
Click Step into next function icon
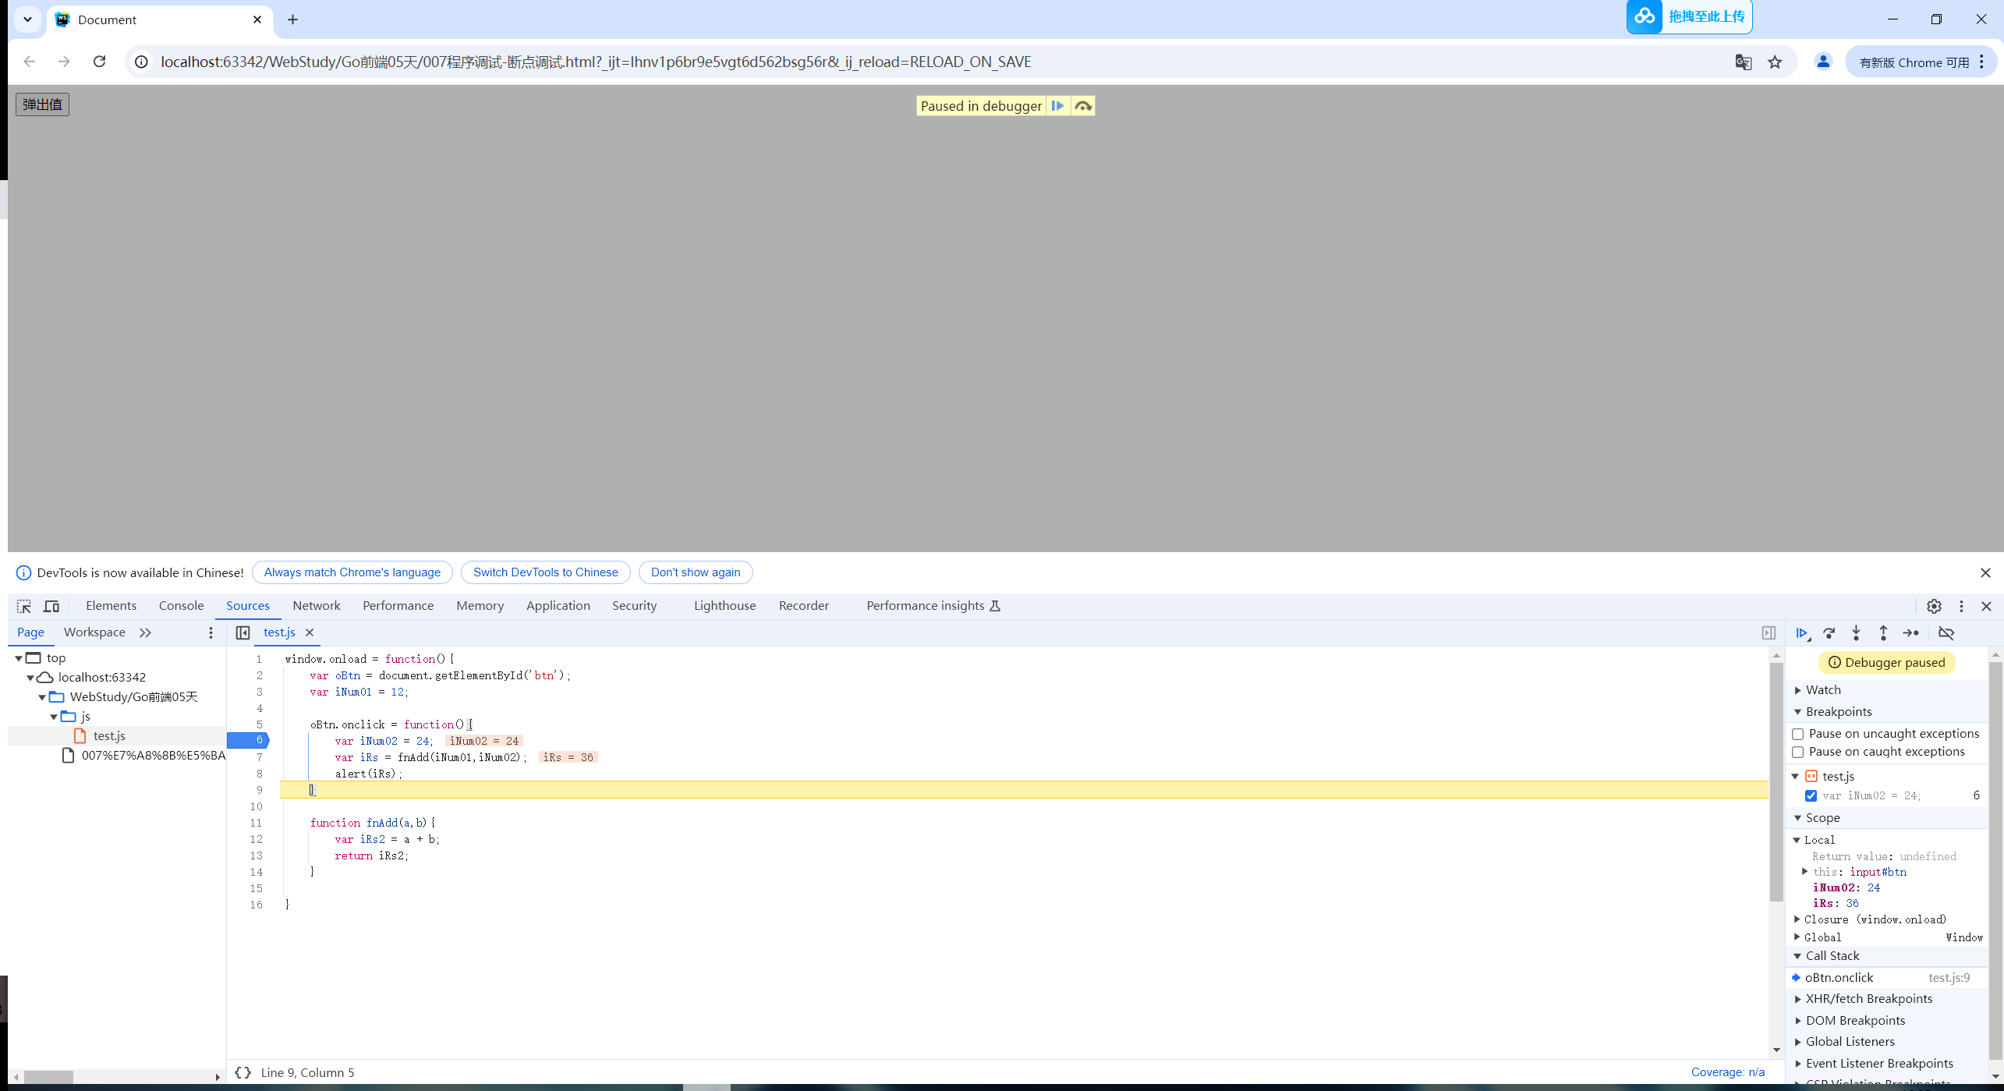1856,633
